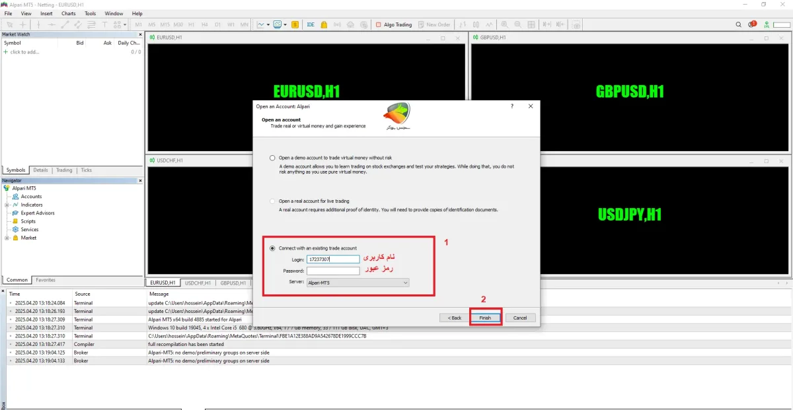Switch to USDCHF,H1 chart tab
Screen dimensions: 793x410
198,283
